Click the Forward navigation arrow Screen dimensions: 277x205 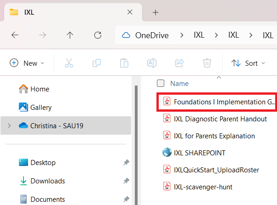click(x=42, y=35)
